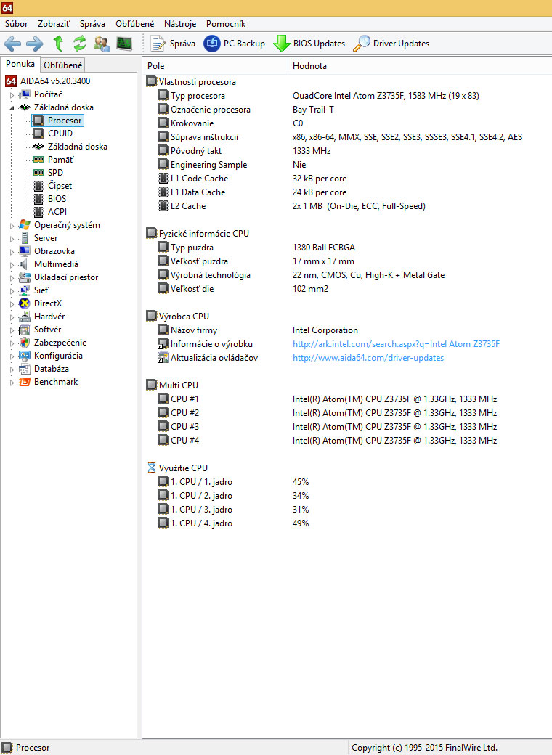This screenshot has width=552, height=755.
Task: Select CPUID in the tree
Action: (x=60, y=134)
